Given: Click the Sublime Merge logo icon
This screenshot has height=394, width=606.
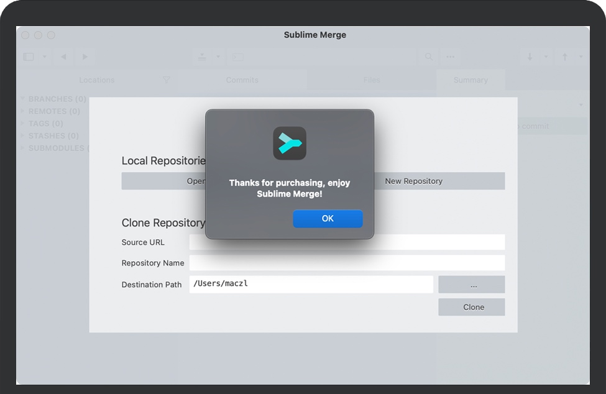Looking at the screenshot, I should (x=290, y=144).
